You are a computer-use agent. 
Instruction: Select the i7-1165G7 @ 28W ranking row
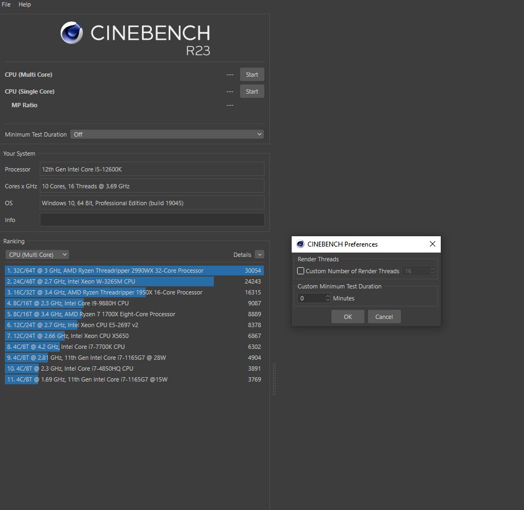pos(134,358)
